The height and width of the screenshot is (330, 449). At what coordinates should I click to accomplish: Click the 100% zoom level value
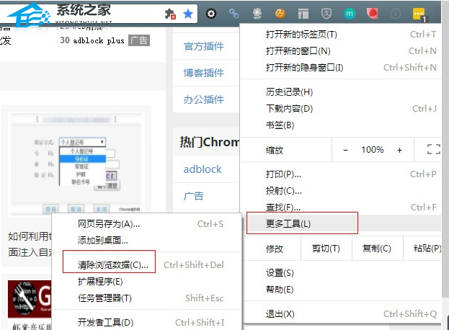pos(373,150)
